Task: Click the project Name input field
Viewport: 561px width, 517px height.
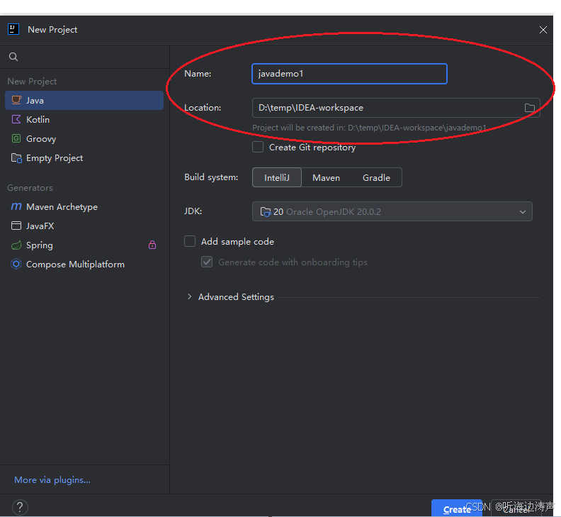Action: point(349,74)
